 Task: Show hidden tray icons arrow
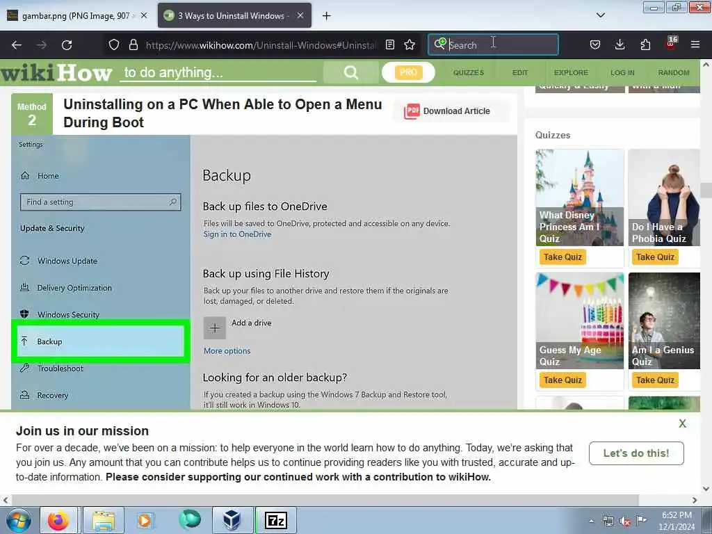(x=591, y=521)
